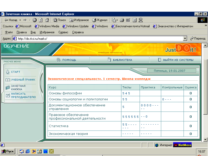Open СТАРТ in the side menu
This screenshot has height=156, width=208.
(x=16, y=72)
